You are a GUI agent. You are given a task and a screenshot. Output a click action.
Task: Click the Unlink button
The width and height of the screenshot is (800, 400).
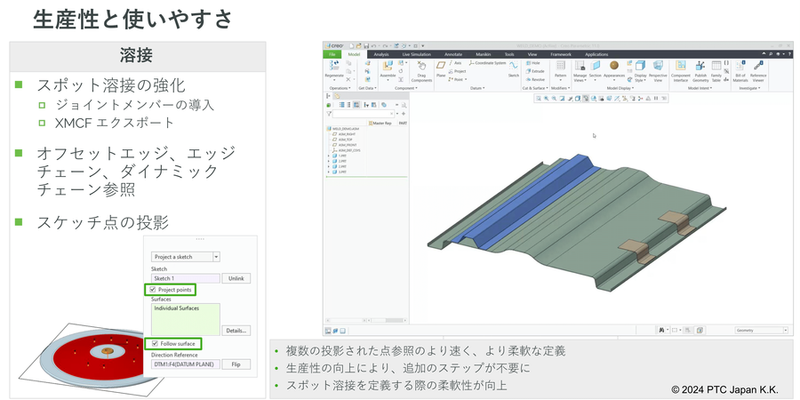pos(236,278)
